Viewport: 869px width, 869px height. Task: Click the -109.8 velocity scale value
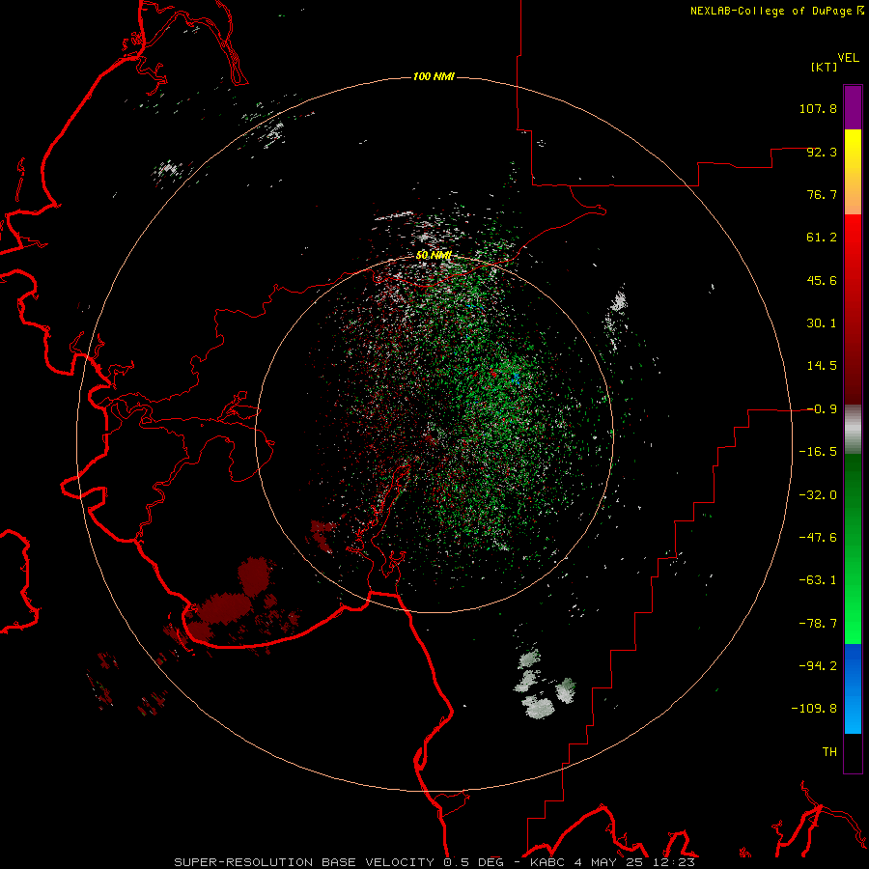[814, 709]
